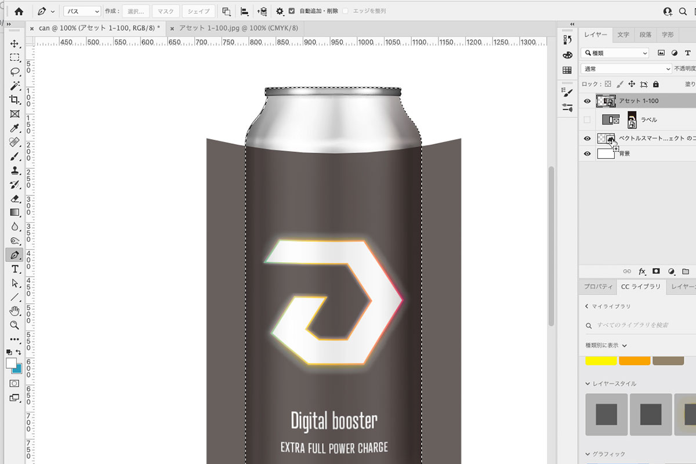Select the Move tool
The image size is (696, 464).
15,44
